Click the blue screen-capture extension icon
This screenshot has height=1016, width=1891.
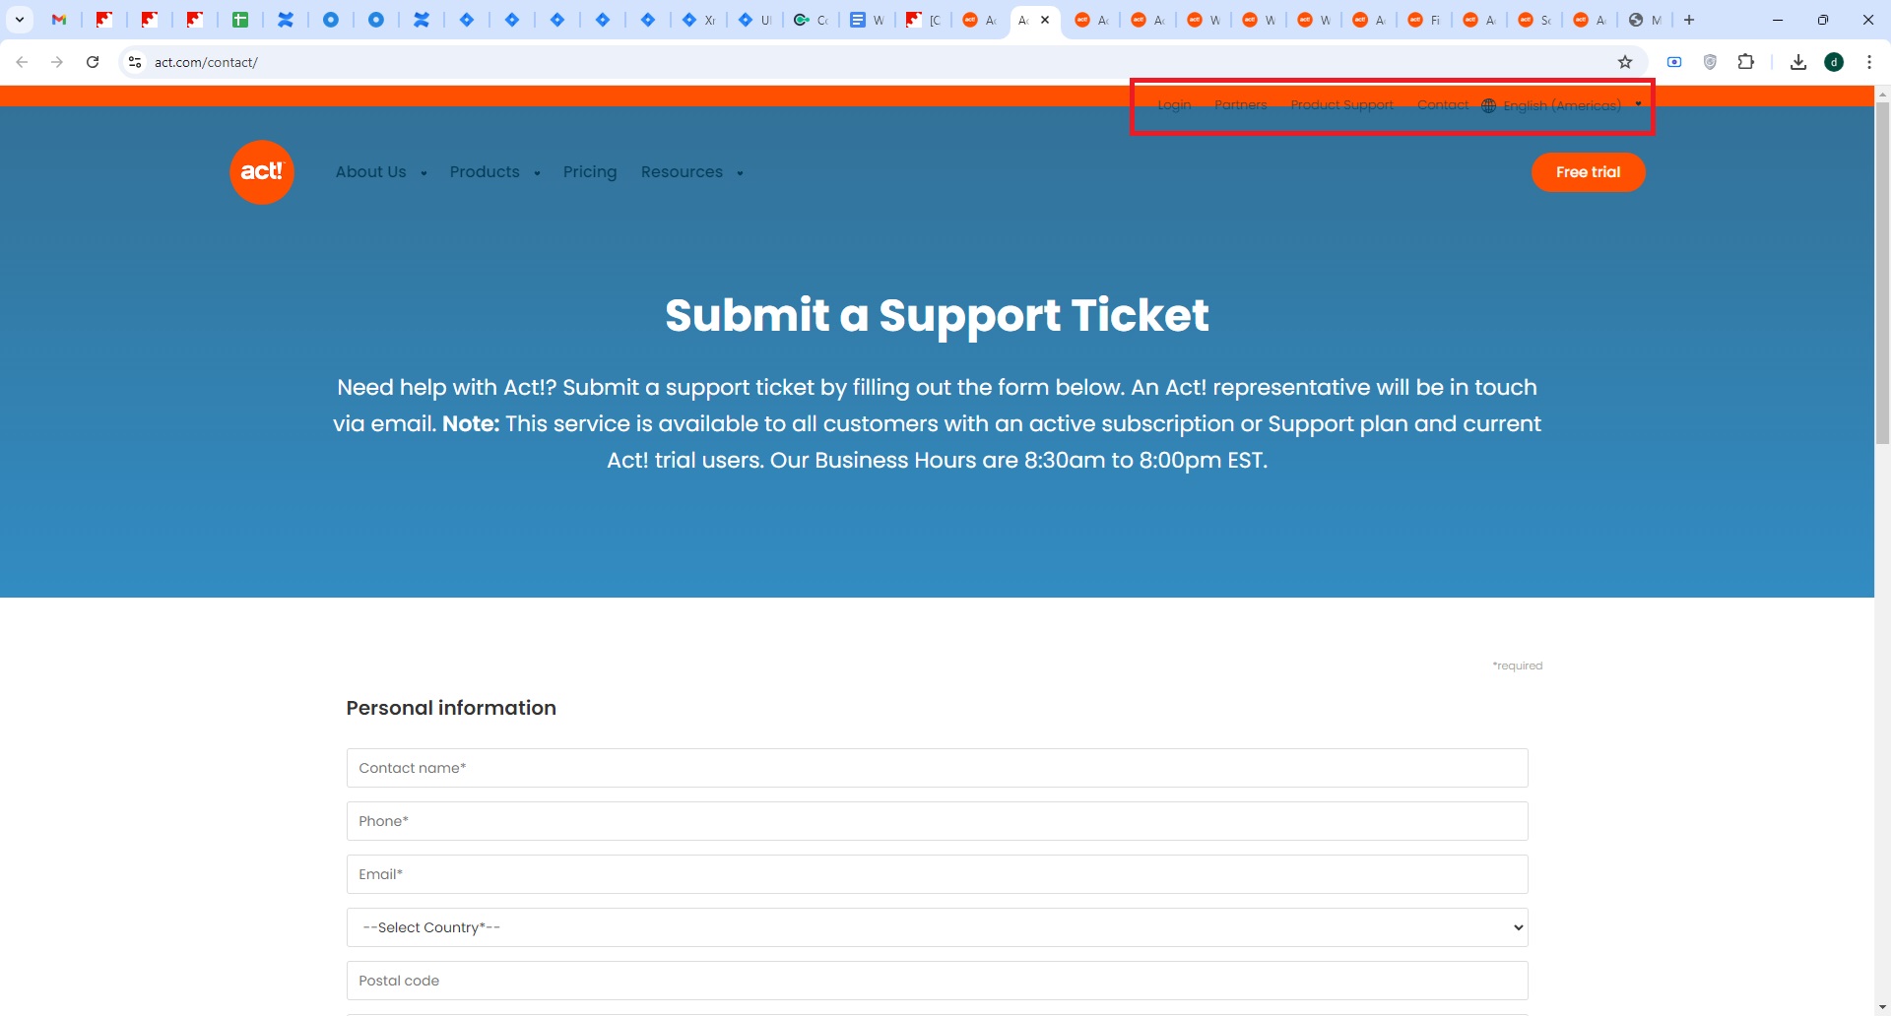coord(1674,62)
